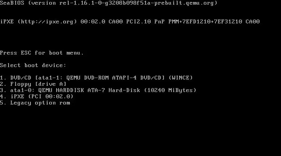The height and width of the screenshot is (156, 281).
Task: Click the 'Press ESC for boot menu' line
Action: point(42,53)
